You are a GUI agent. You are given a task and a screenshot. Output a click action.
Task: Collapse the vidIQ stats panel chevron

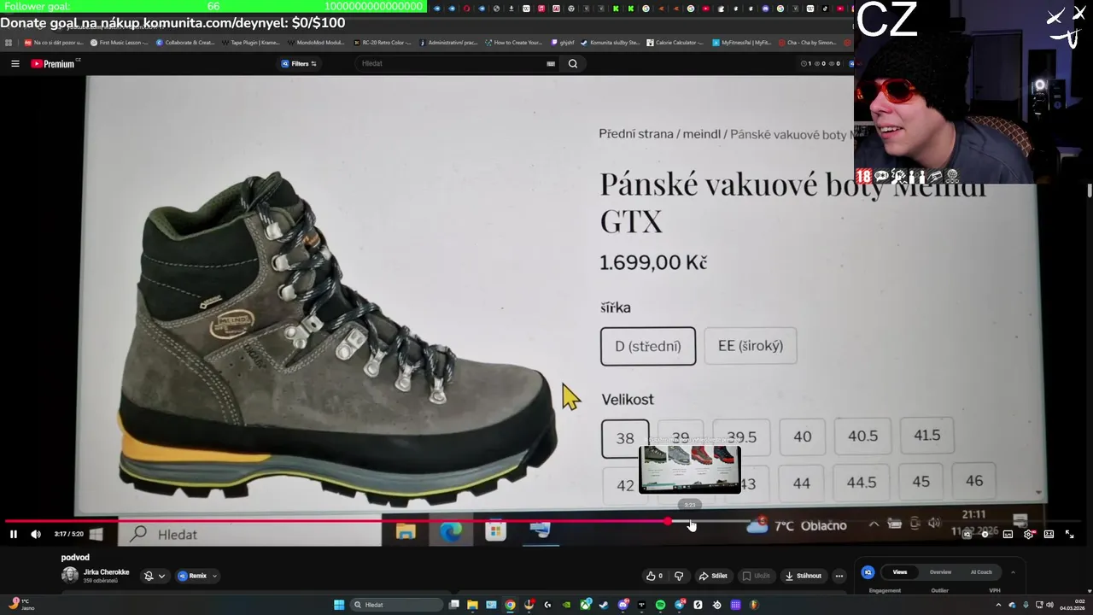click(x=1013, y=572)
